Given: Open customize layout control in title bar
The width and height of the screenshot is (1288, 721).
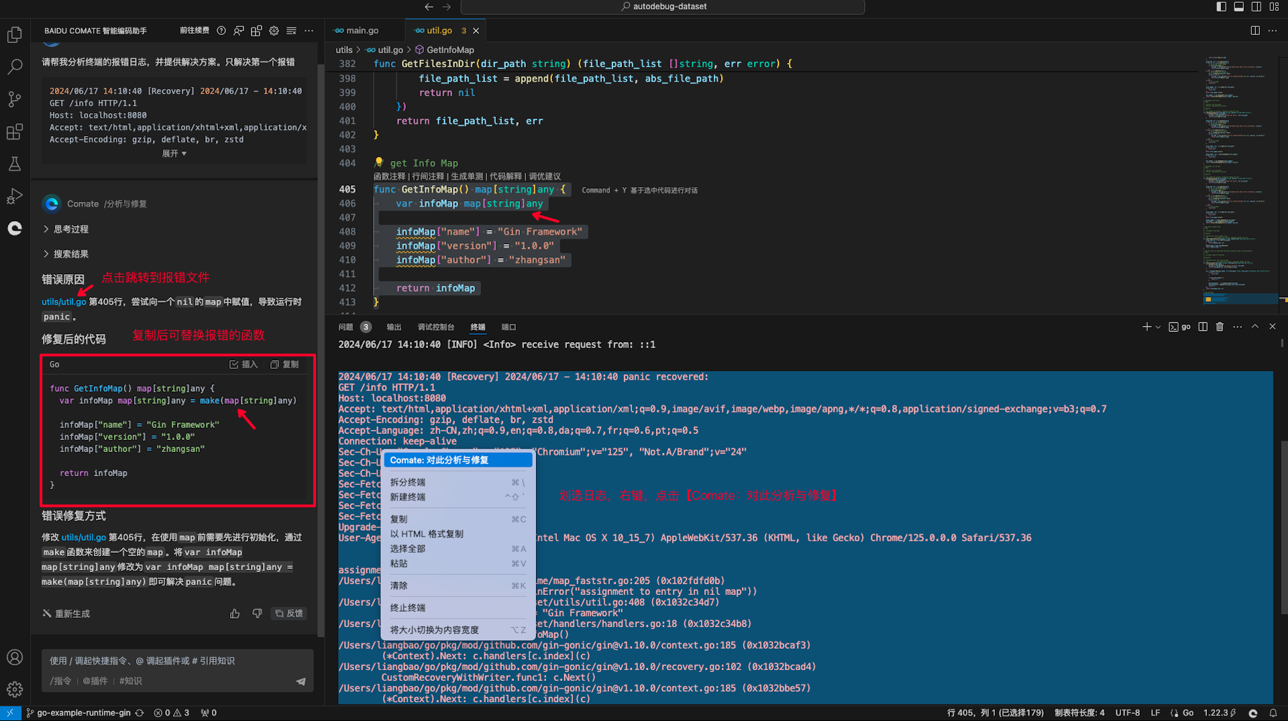Looking at the screenshot, I should tap(1274, 7).
